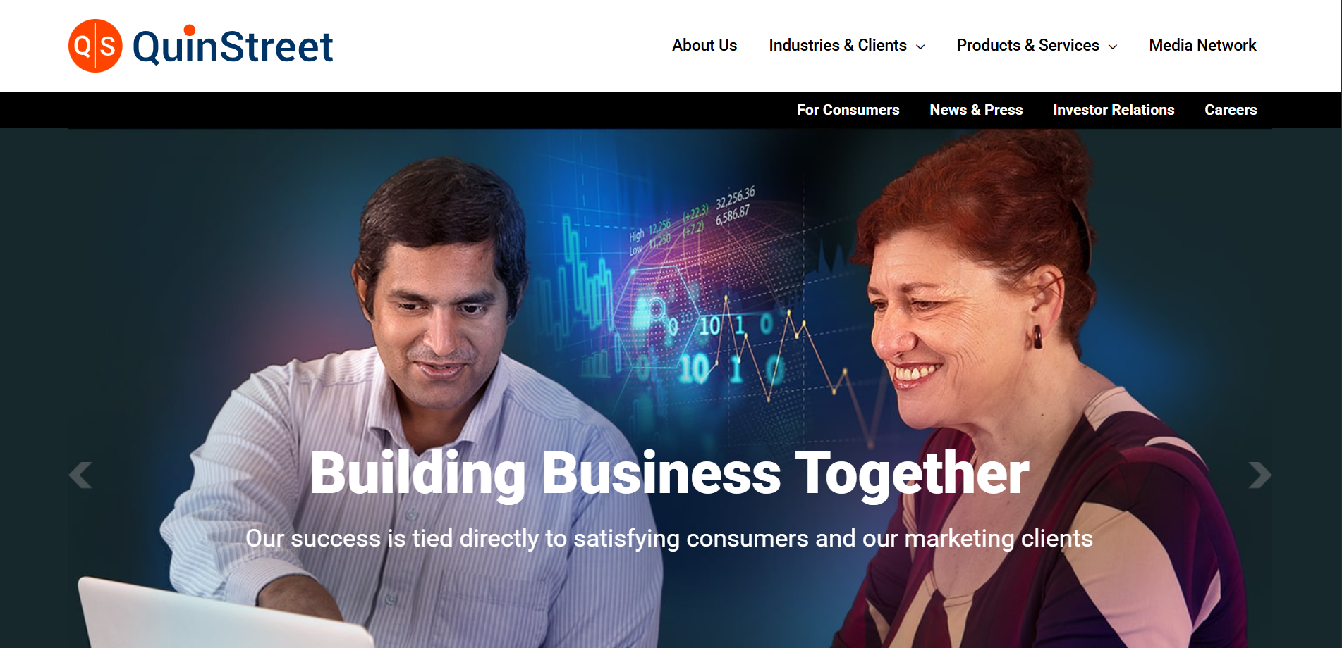Expand Products & Services chevron

pos(1113,46)
